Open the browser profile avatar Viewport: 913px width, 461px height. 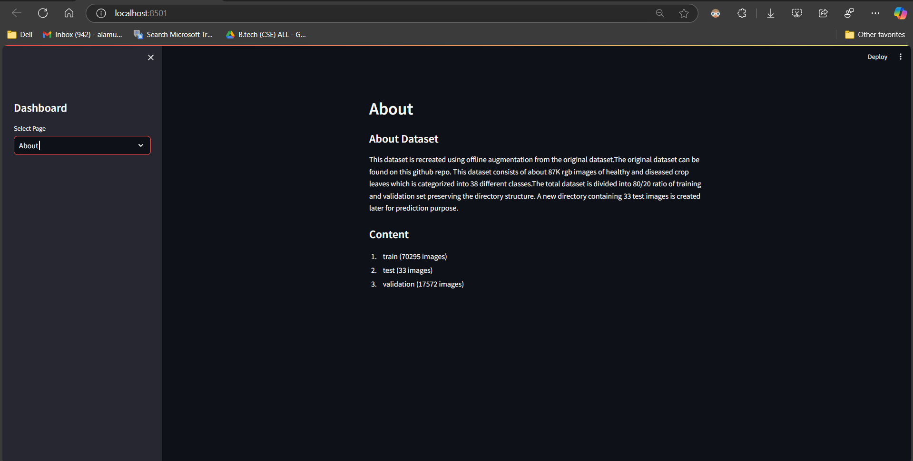[x=716, y=13]
